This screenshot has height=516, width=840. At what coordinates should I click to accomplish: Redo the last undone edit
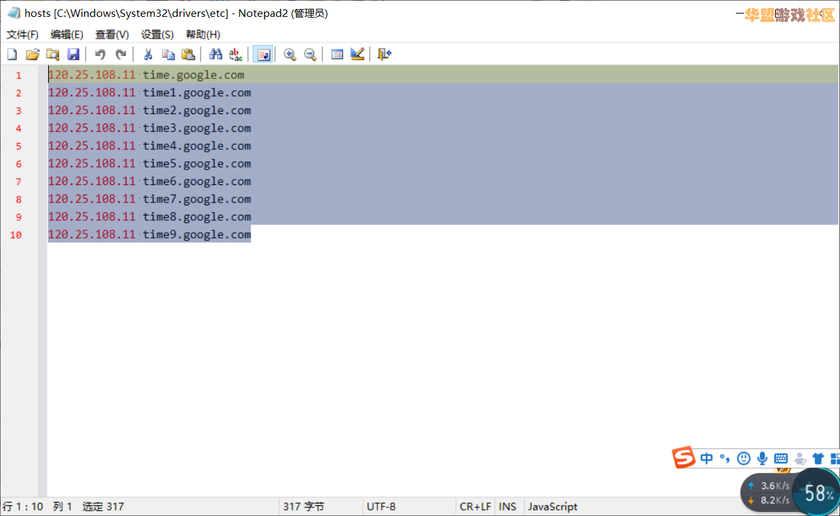[x=120, y=55]
